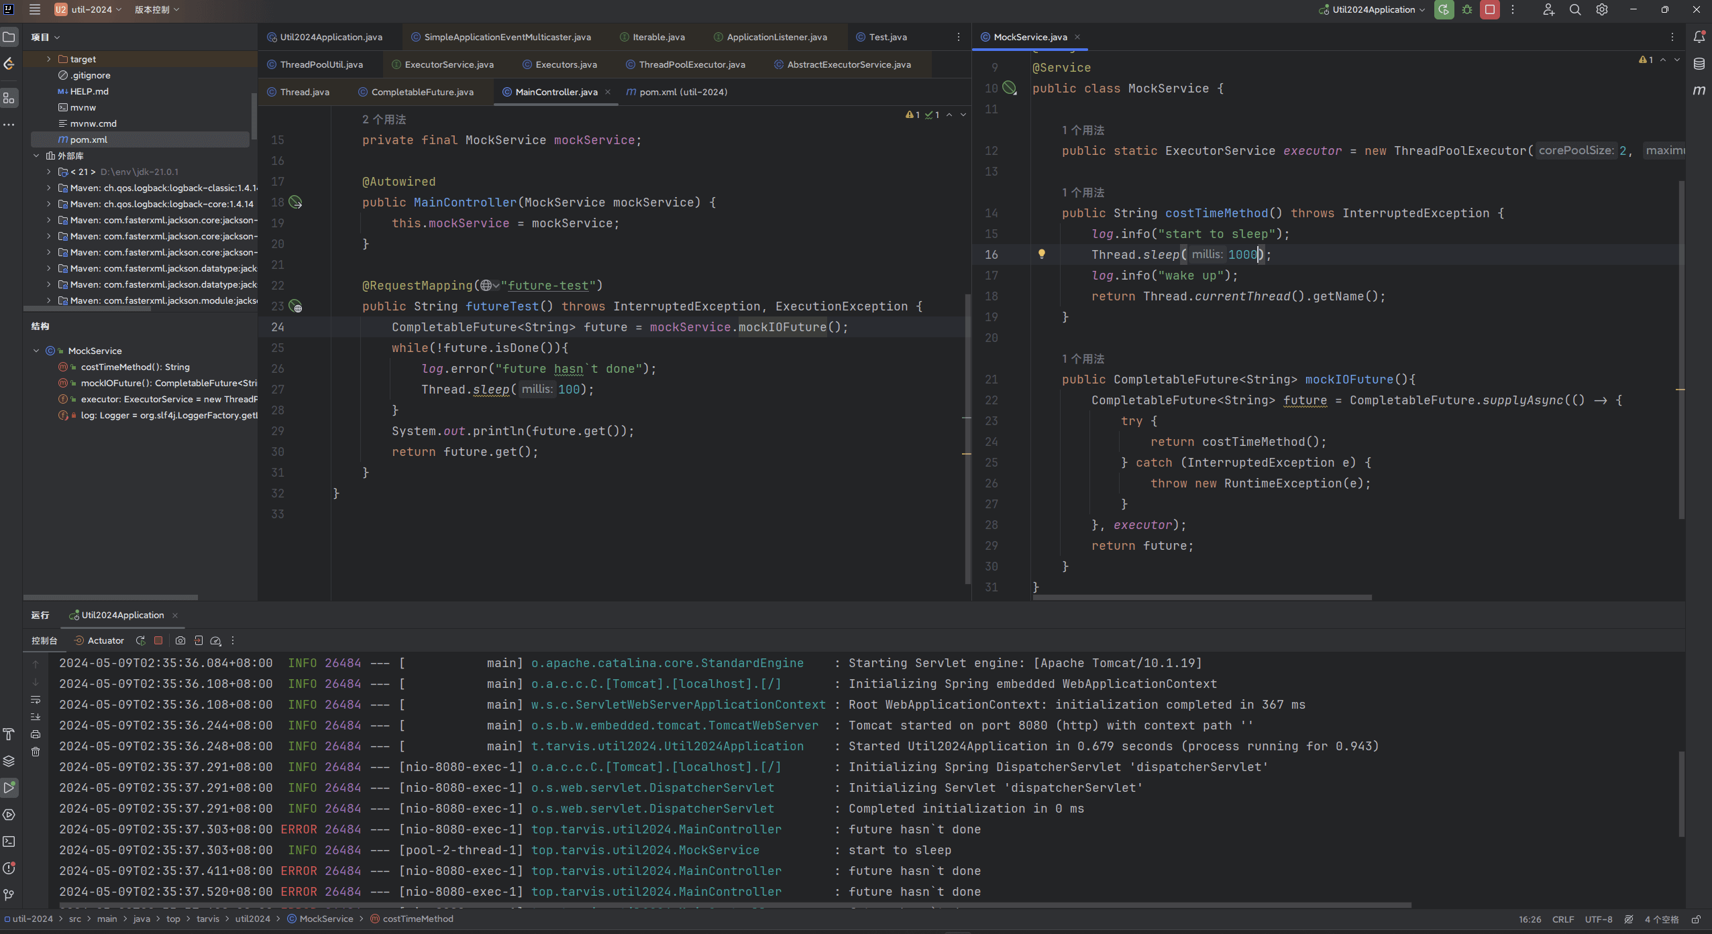The height and width of the screenshot is (934, 1712).
Task: Switch to the CompletableFuture.java tab
Action: coord(421,92)
